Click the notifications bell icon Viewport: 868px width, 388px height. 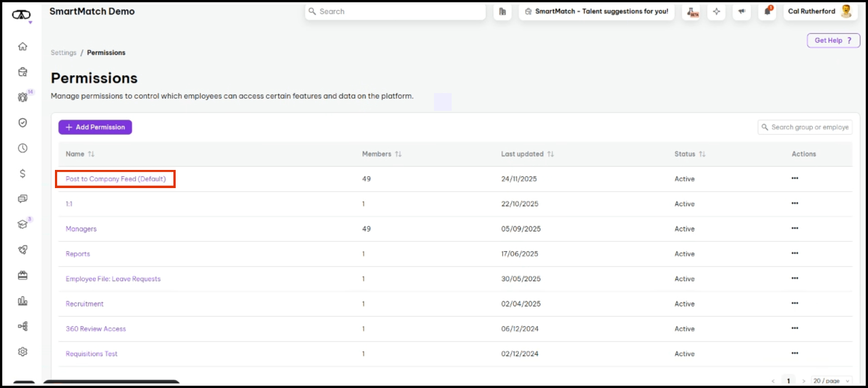767,11
